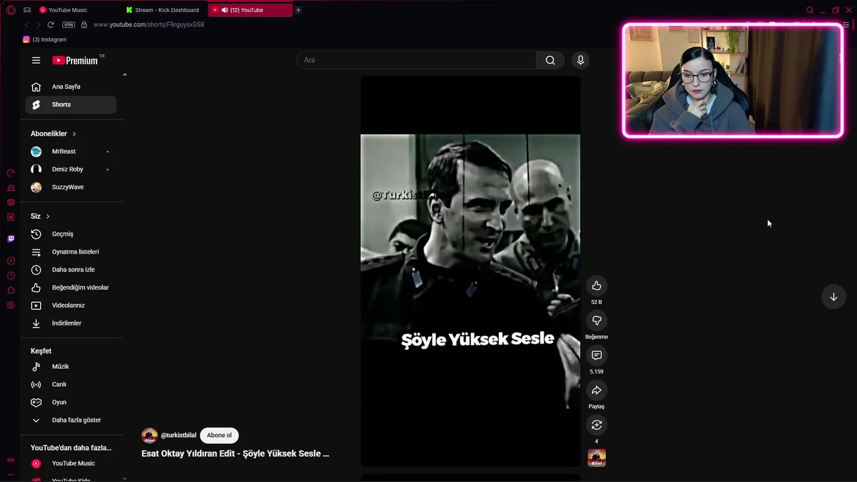Open Geçmiş history

point(71,234)
